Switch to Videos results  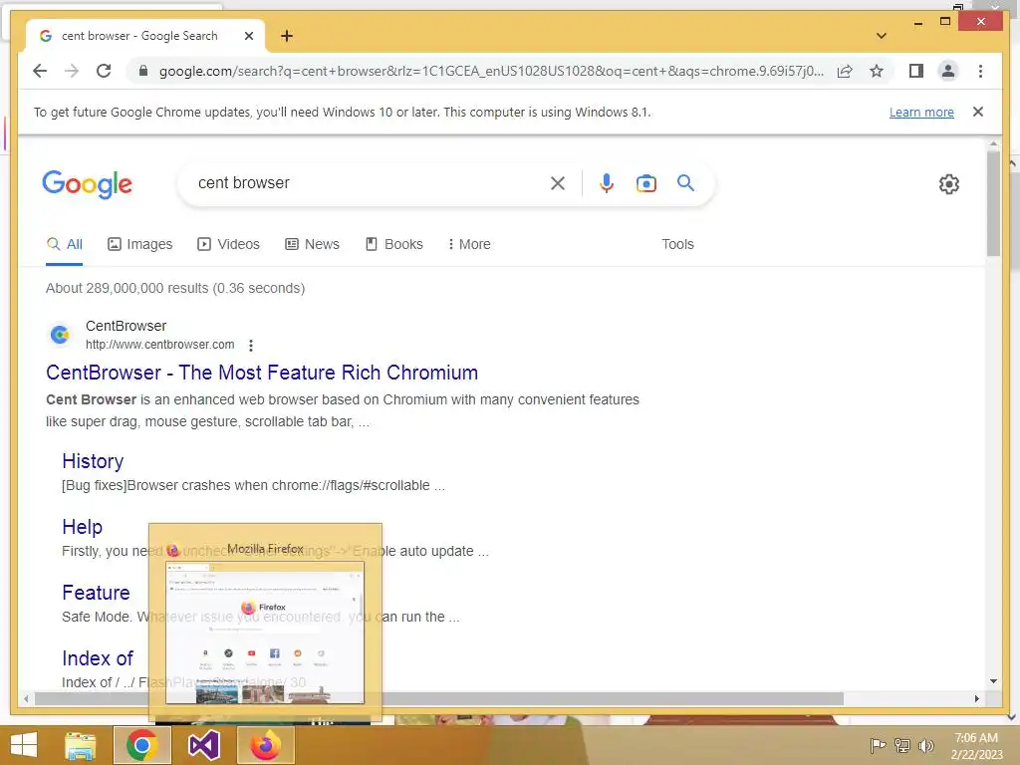click(x=228, y=245)
